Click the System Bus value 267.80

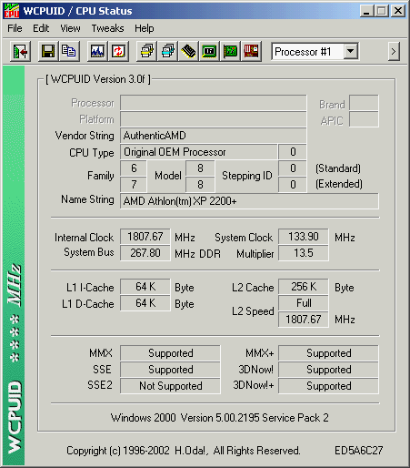[x=145, y=253]
